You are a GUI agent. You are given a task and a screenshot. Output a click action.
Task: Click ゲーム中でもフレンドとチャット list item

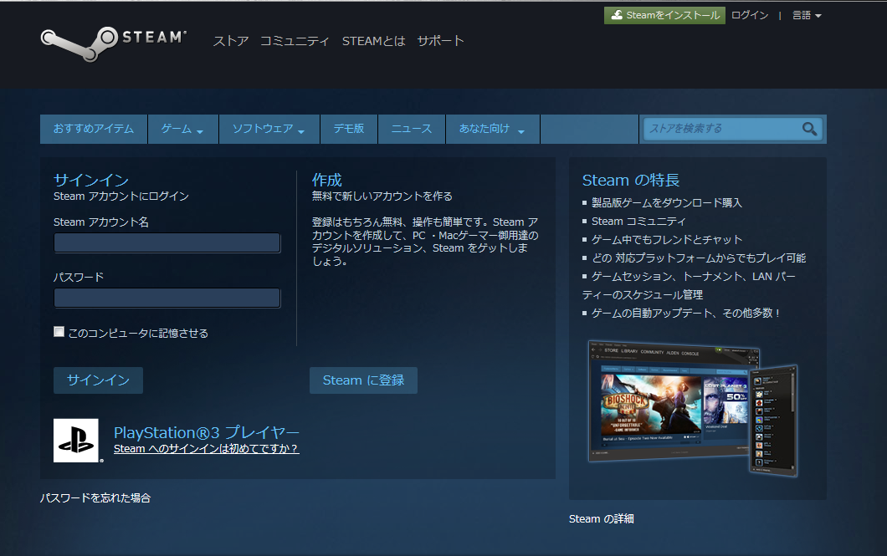click(666, 240)
